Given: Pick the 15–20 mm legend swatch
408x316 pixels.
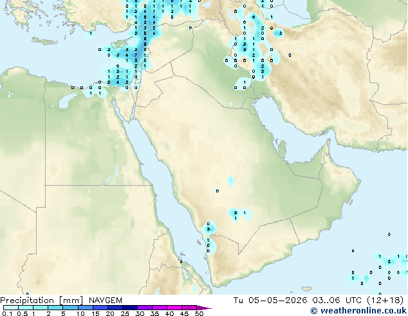Looking at the screenshot, I should click(100, 308).
